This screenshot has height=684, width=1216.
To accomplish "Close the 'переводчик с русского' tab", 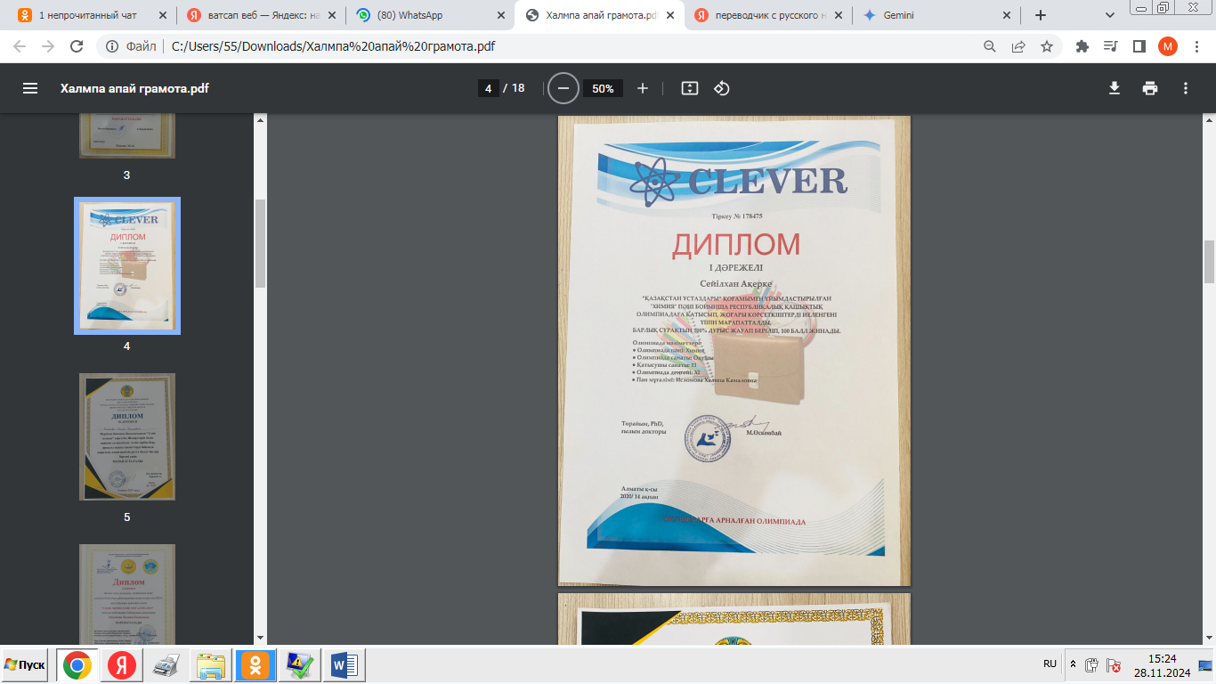I will (x=838, y=15).
